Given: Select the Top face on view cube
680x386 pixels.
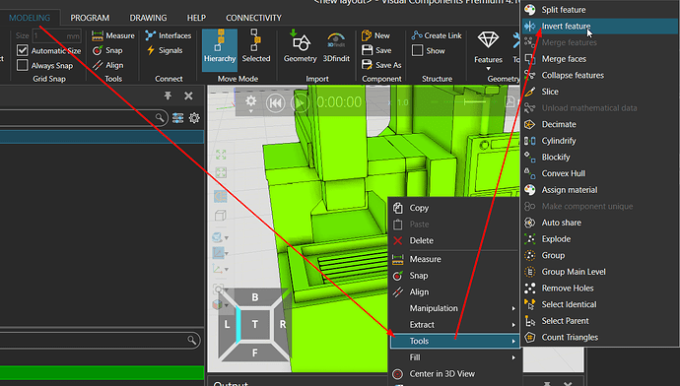Looking at the screenshot, I should (255, 324).
